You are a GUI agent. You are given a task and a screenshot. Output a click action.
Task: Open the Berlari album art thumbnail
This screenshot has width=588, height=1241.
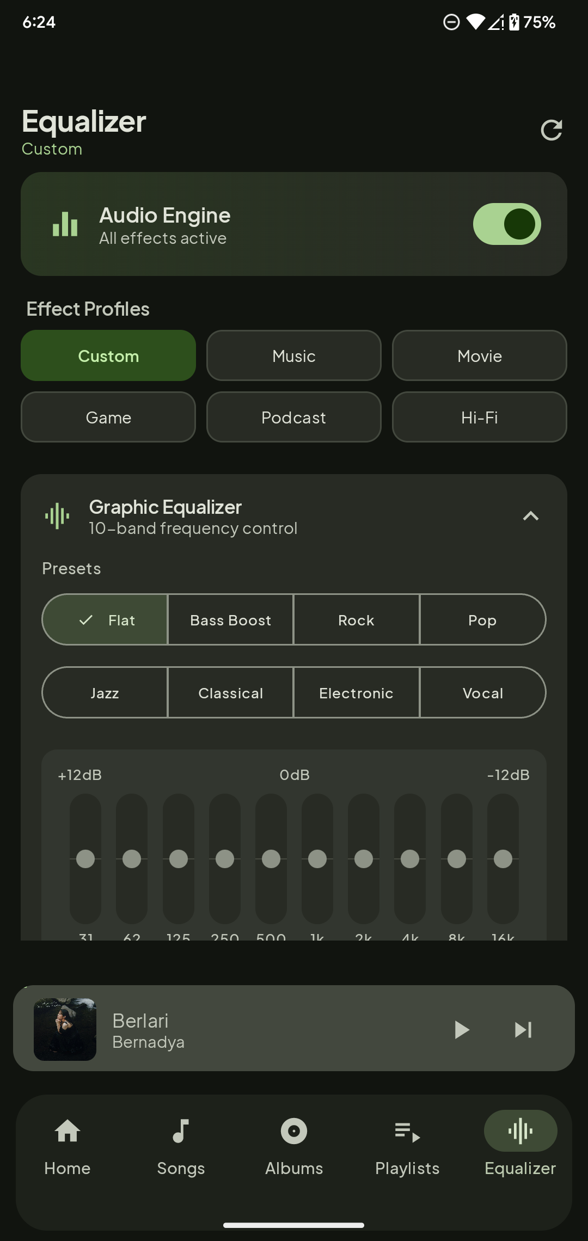(x=65, y=1029)
